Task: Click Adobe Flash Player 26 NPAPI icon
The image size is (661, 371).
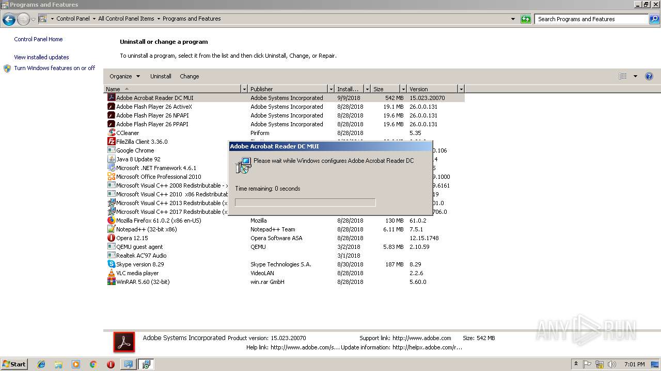Action: 111,115
